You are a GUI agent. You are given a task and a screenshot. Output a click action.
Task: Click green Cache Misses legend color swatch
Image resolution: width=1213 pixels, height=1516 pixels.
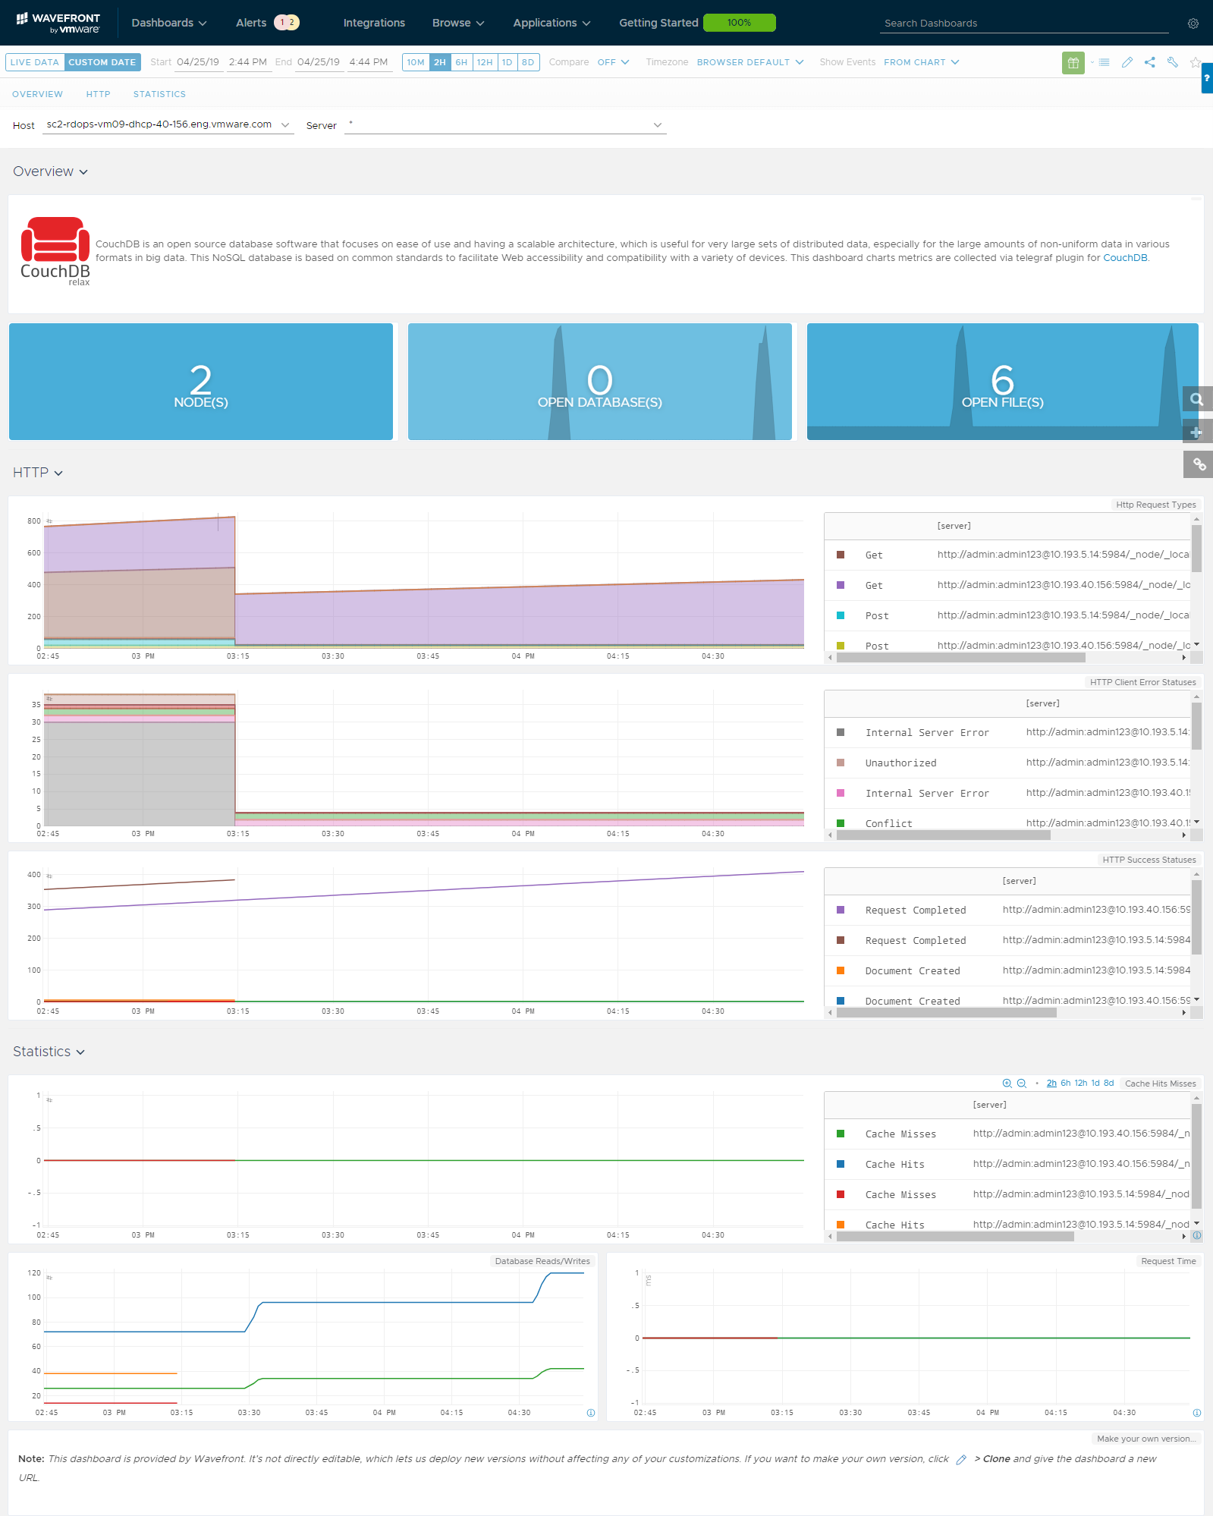pyautogui.click(x=841, y=1134)
